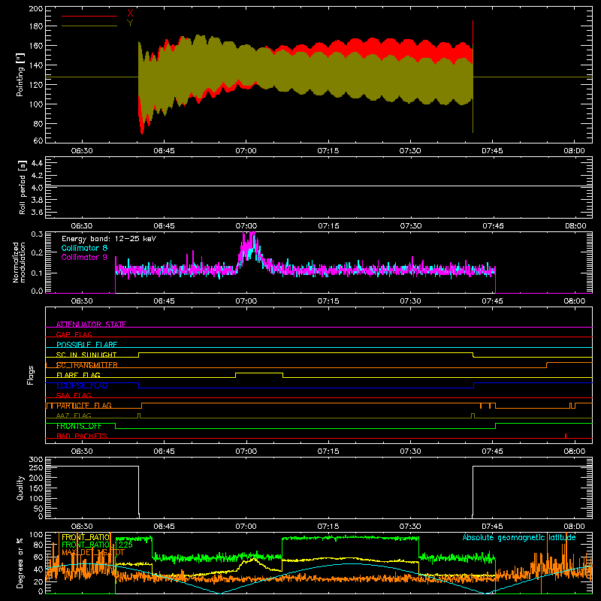Click the 4.0 value on Roll period axis

pos(37,188)
